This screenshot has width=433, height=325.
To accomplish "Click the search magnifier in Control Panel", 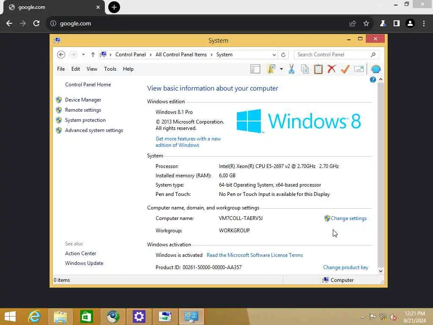I will [373, 55].
